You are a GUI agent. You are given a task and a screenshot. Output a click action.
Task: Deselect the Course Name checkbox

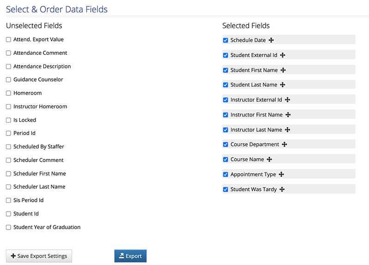point(226,159)
